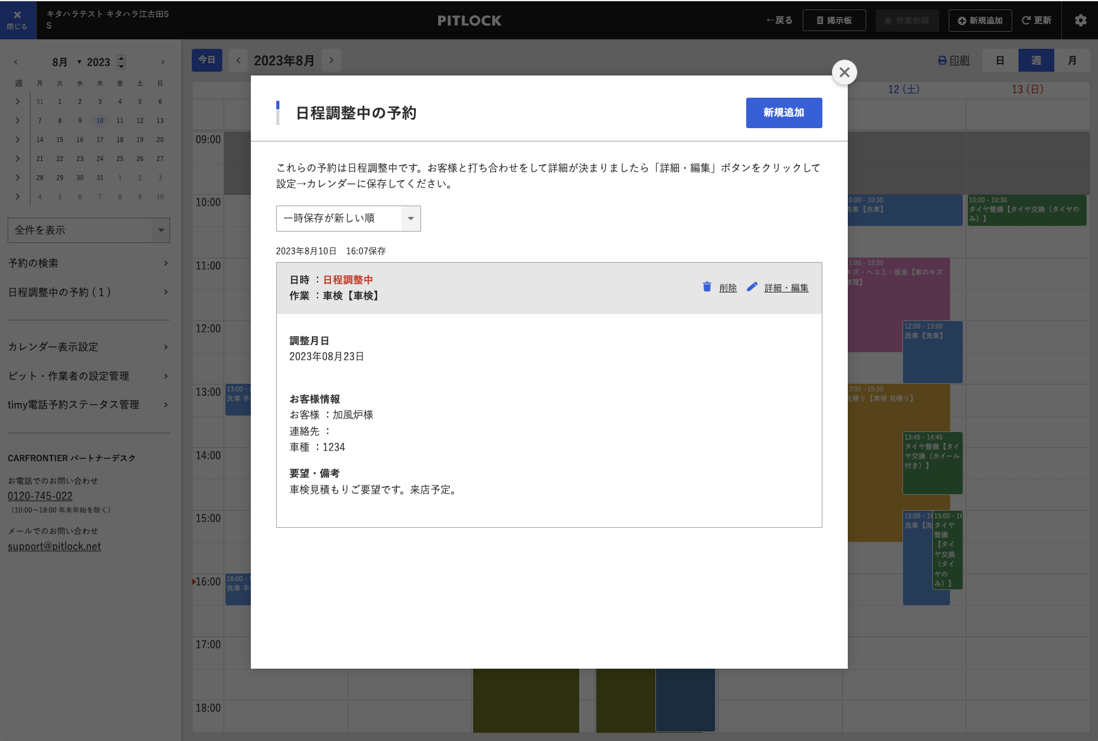Advance to next month in the mini calendar

pyautogui.click(x=162, y=62)
